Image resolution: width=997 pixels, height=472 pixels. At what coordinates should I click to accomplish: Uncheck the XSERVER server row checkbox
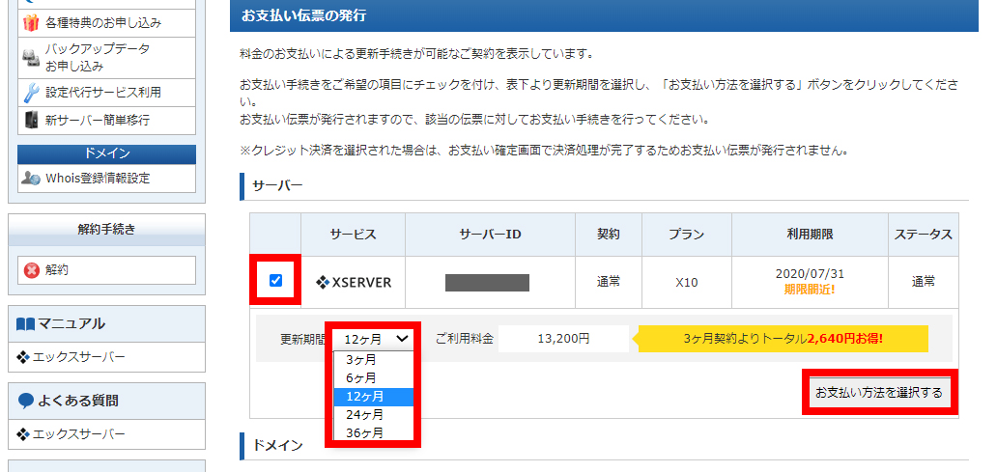[x=275, y=281]
